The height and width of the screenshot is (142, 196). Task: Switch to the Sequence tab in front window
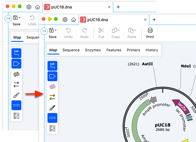coord(71,50)
